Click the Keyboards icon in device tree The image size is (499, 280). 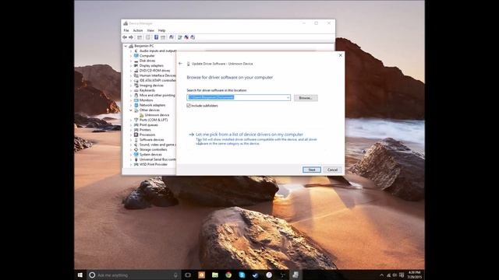coord(136,90)
